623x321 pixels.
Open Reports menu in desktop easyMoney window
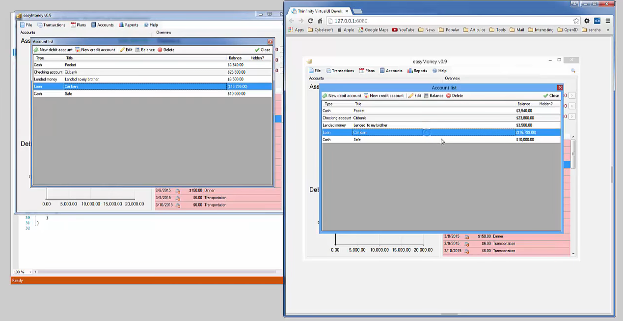(x=129, y=25)
